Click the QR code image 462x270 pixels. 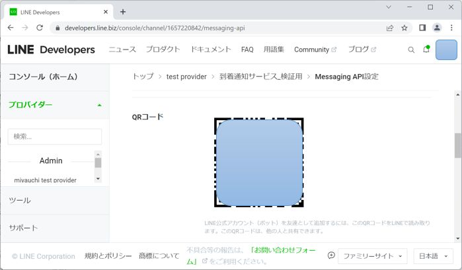coord(259,162)
